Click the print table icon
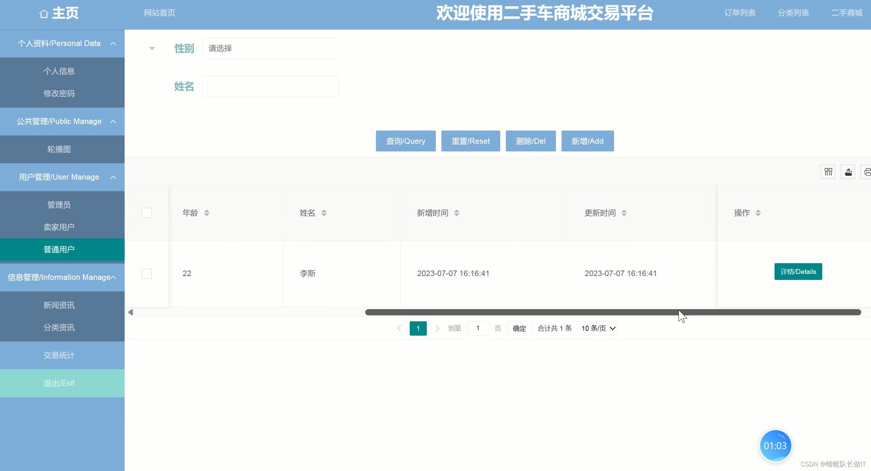 (x=867, y=172)
